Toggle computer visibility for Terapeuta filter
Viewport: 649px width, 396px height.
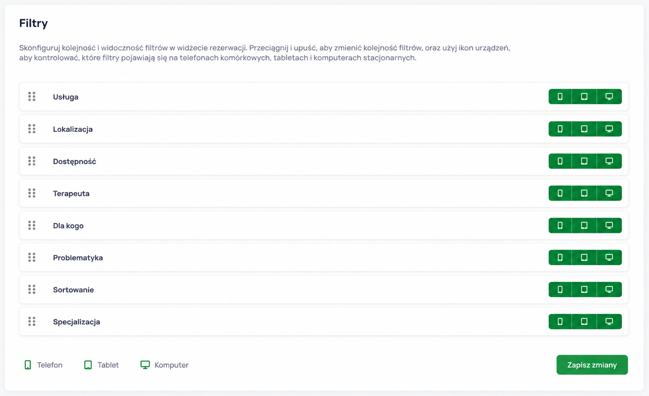coord(609,193)
